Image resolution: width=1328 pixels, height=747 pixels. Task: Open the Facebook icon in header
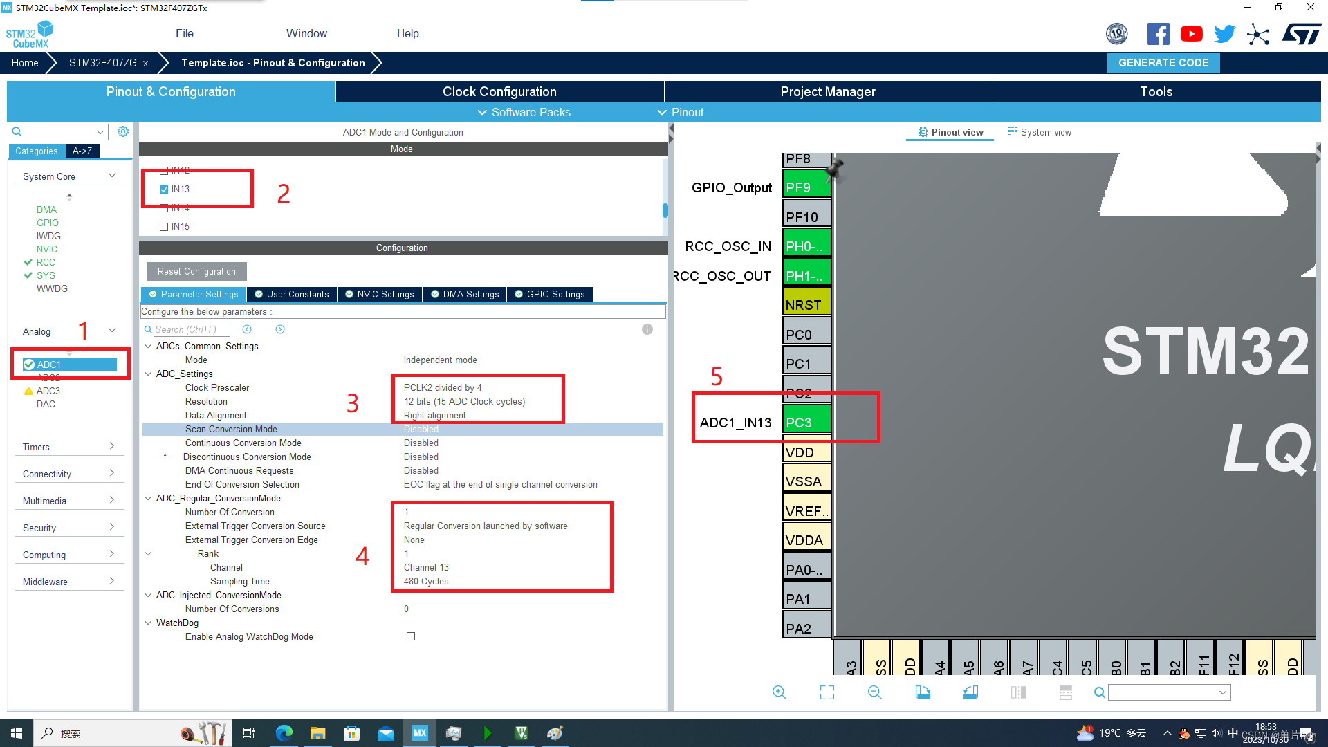tap(1158, 34)
